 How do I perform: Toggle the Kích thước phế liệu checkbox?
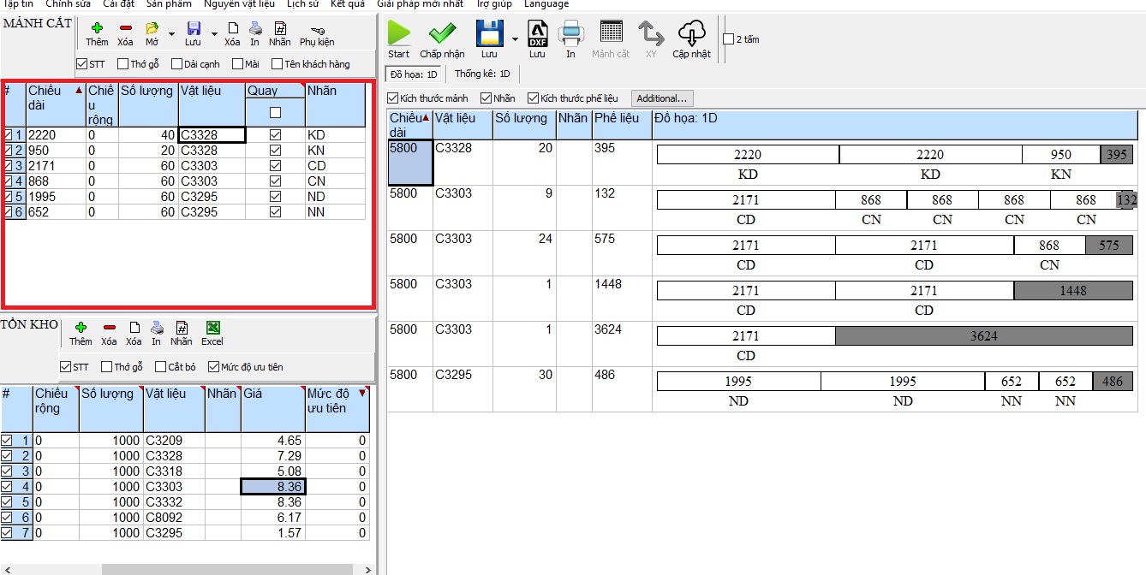[533, 98]
